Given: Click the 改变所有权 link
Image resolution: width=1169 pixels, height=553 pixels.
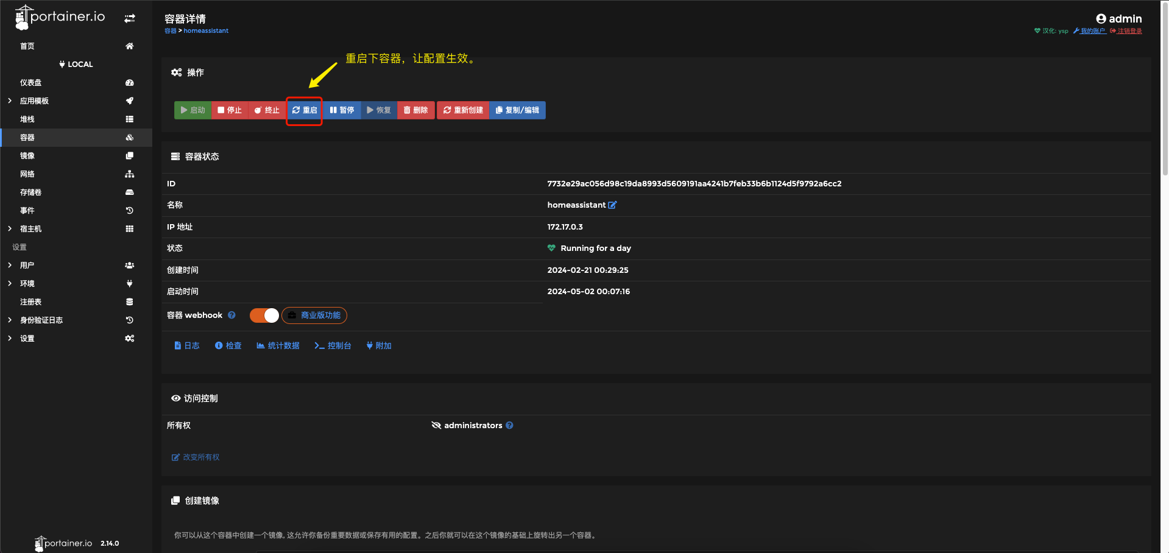Looking at the screenshot, I should click(x=196, y=457).
